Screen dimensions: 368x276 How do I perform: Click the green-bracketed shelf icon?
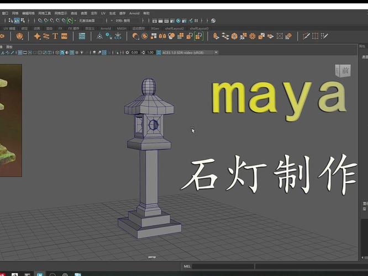198,36
